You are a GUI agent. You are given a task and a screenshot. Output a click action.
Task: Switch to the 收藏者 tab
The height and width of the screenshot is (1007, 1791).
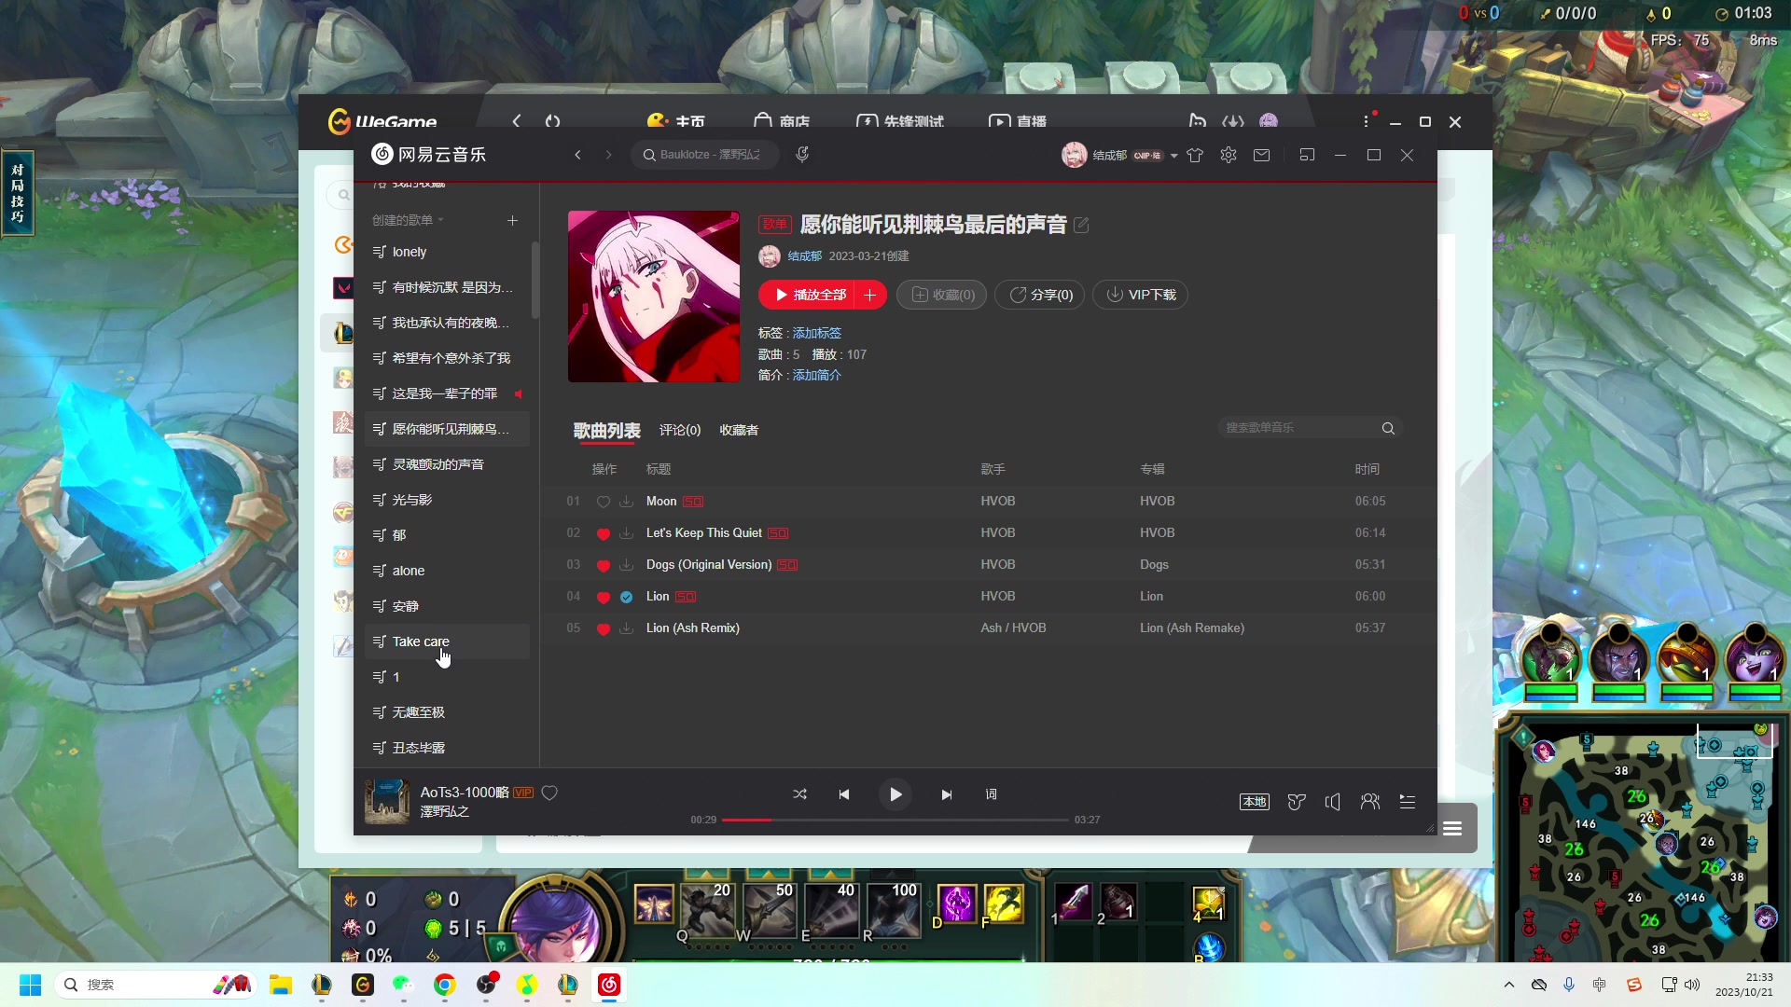[739, 430]
